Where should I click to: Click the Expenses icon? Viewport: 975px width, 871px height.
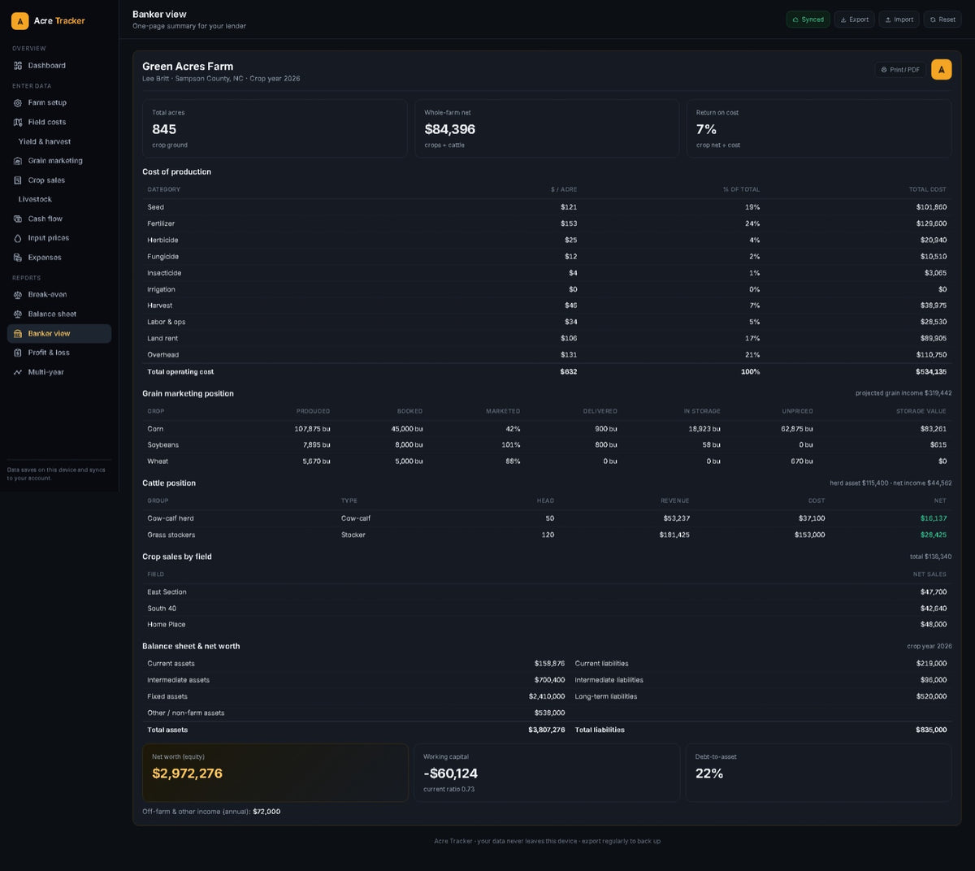[x=18, y=258]
